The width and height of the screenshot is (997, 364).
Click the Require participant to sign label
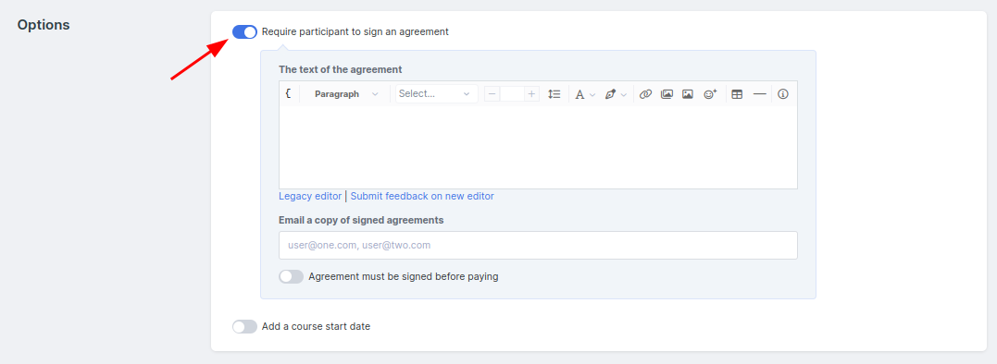coord(355,31)
